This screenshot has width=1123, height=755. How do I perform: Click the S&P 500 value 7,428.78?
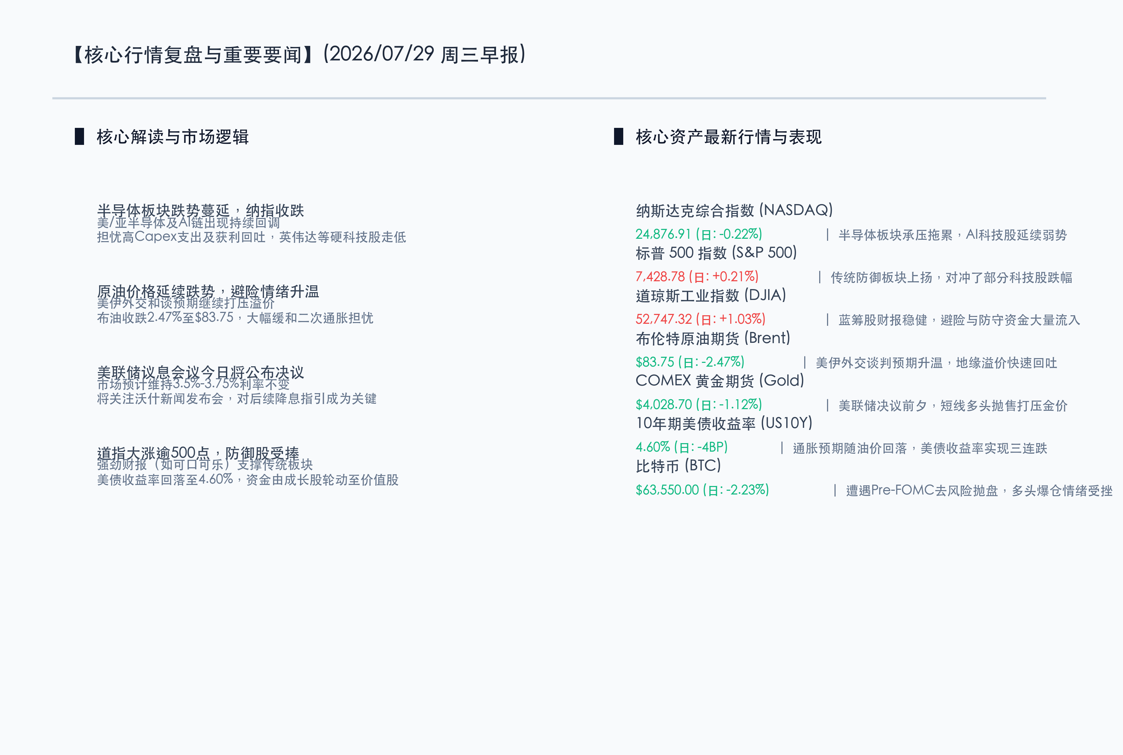click(x=697, y=276)
